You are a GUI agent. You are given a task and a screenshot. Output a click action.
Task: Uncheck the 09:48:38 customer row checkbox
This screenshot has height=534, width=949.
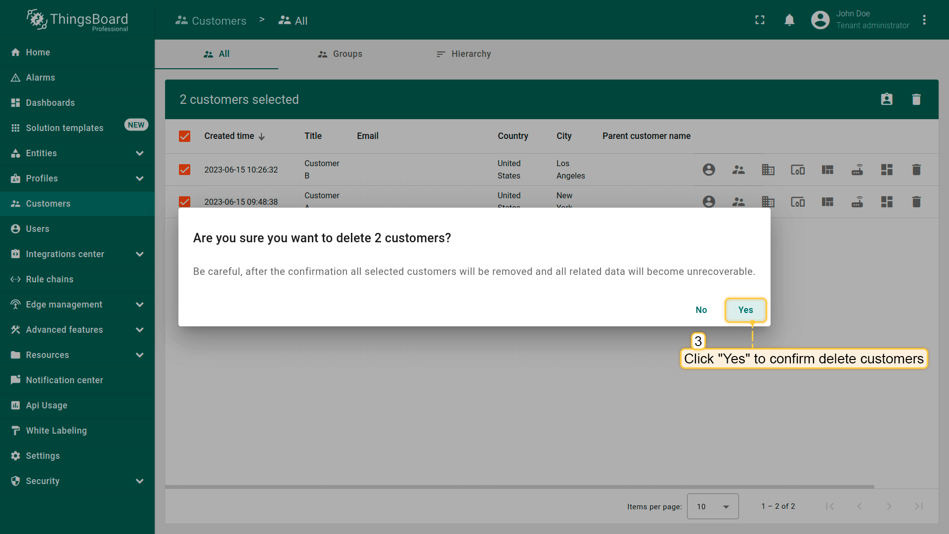coord(184,201)
